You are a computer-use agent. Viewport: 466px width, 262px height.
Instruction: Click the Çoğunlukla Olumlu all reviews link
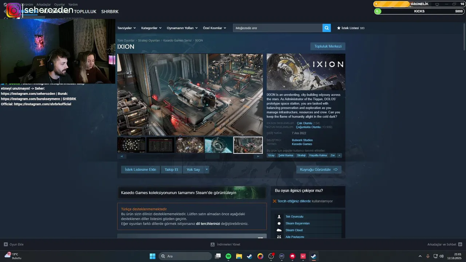(308, 127)
